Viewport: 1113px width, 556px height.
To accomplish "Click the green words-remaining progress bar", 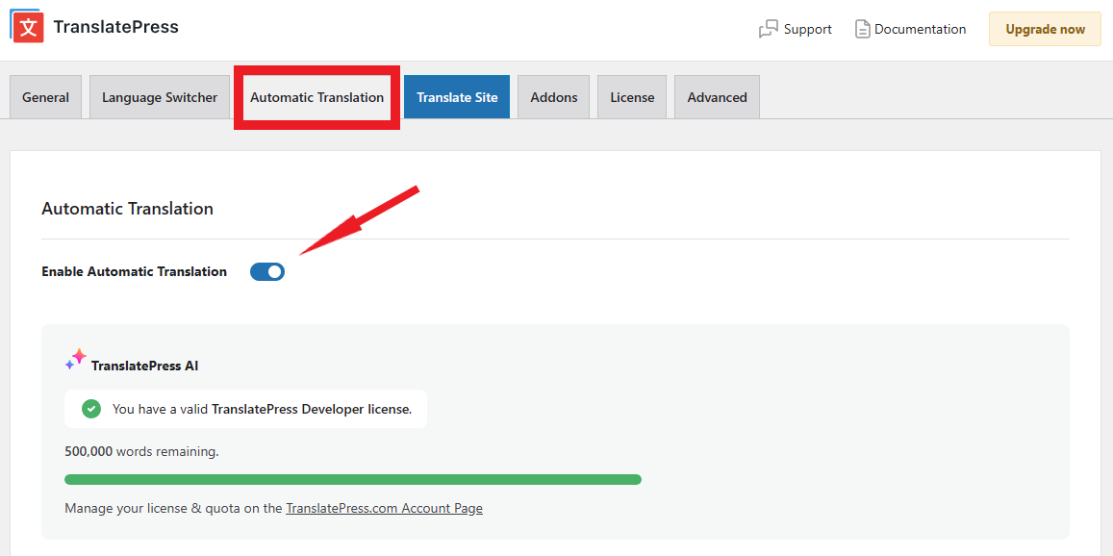I will (x=352, y=478).
